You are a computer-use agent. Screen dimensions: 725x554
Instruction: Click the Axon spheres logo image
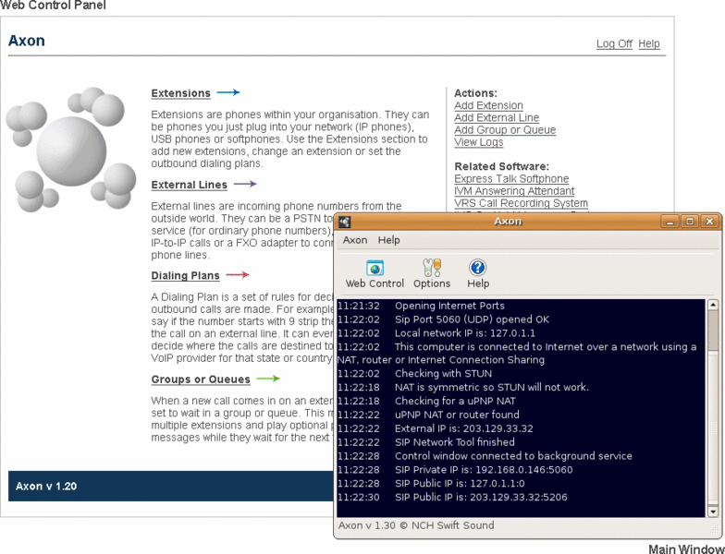click(x=70, y=150)
